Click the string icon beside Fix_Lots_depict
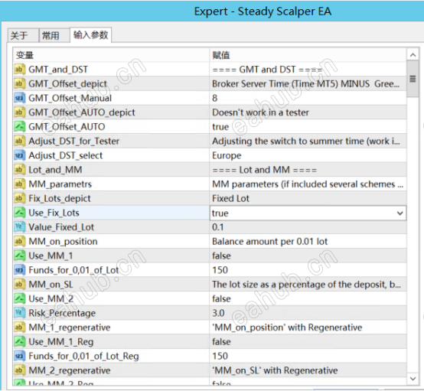The height and width of the screenshot is (391, 424). [19, 198]
